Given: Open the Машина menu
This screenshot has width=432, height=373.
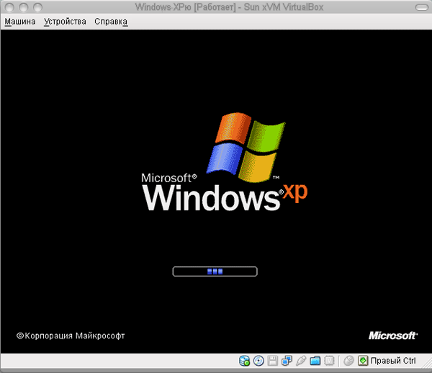Looking at the screenshot, I should click(20, 22).
